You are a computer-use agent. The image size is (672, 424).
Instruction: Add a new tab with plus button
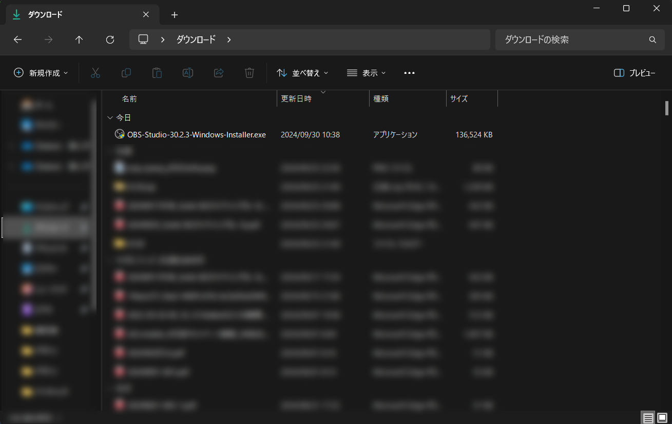[x=175, y=15]
